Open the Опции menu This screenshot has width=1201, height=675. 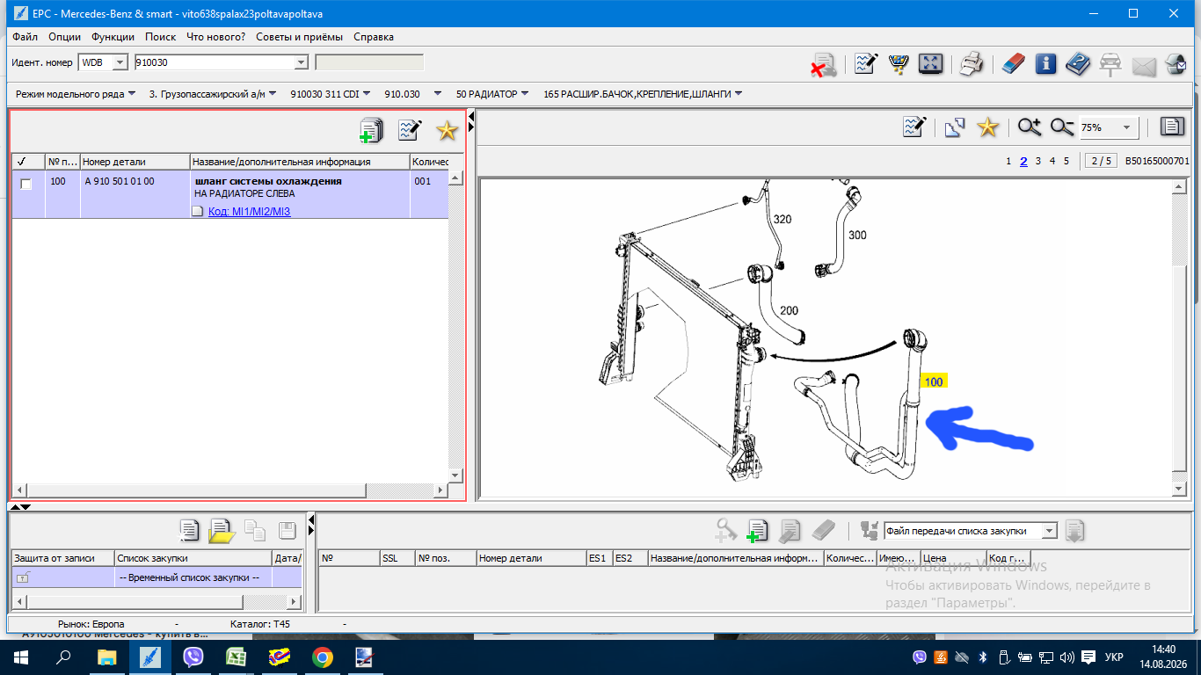point(65,37)
